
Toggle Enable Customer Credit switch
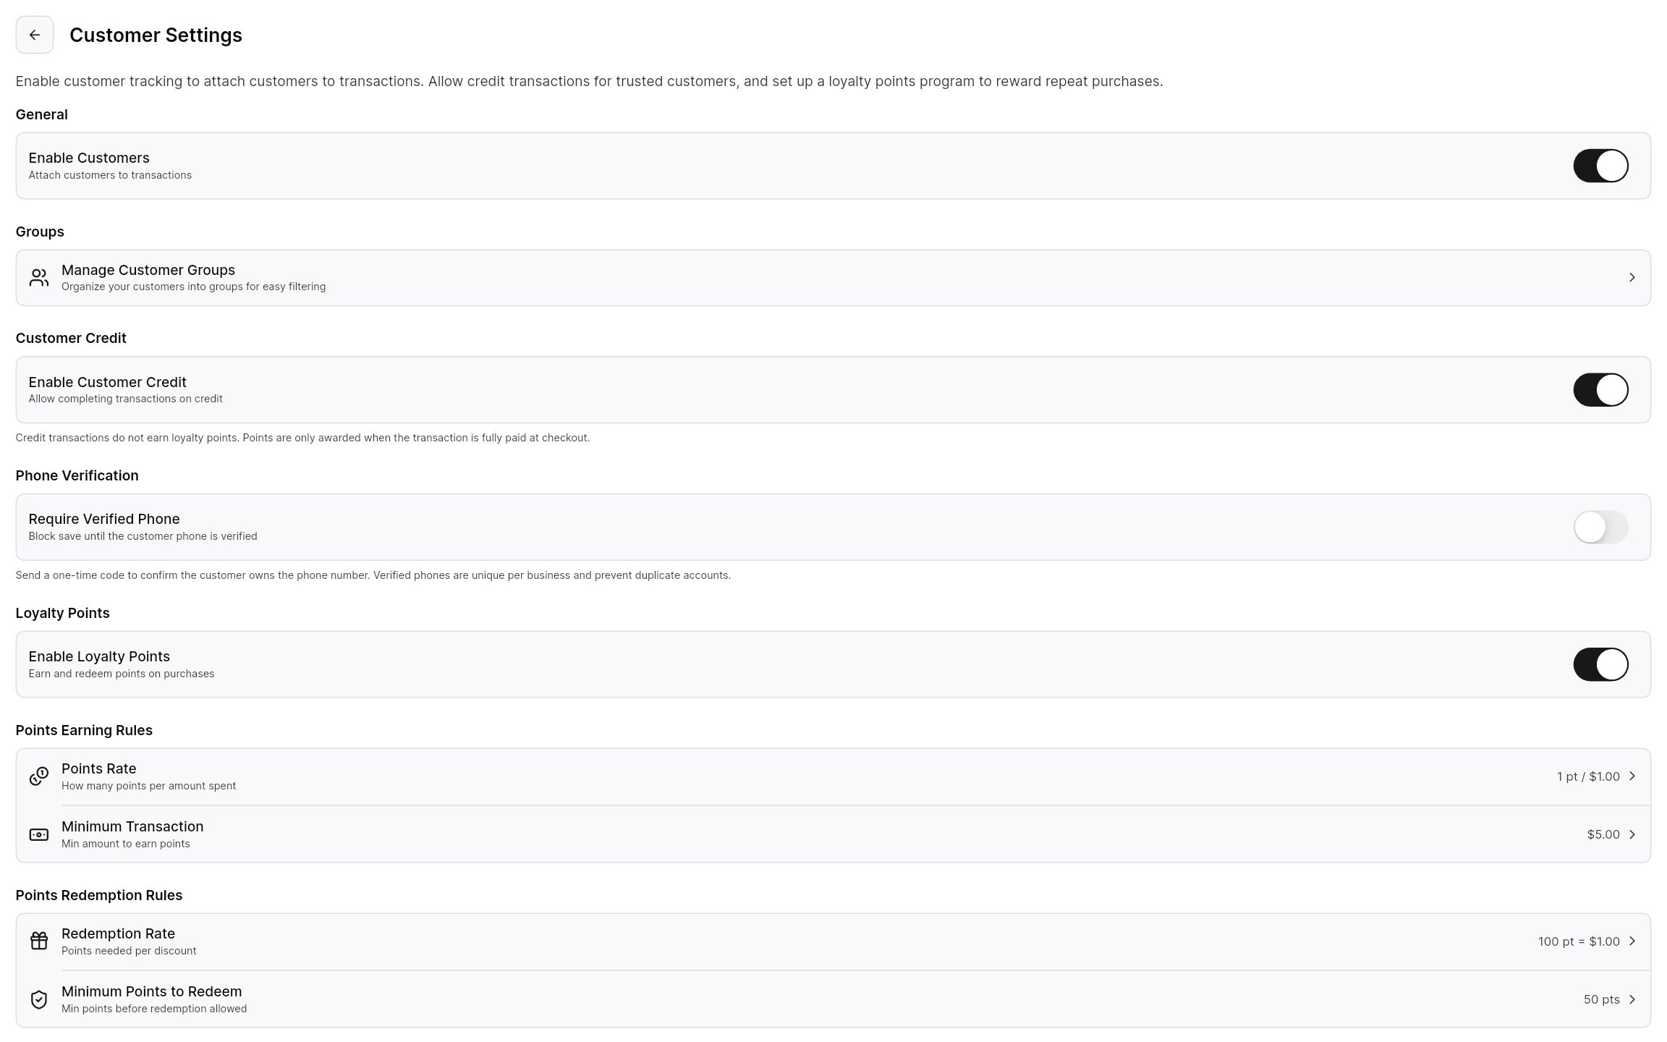click(1600, 390)
